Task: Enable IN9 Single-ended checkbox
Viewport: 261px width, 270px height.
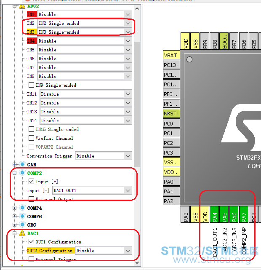Action: coord(31,85)
